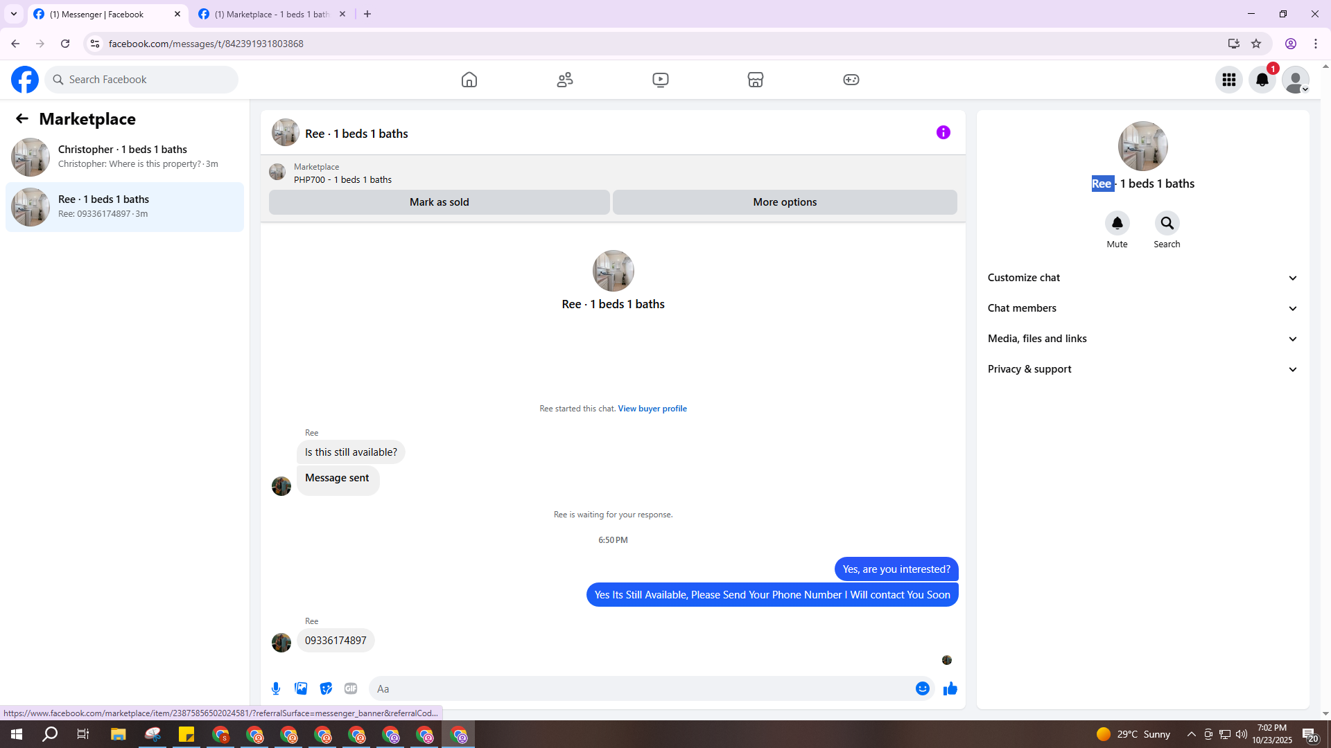The height and width of the screenshot is (748, 1331).
Task: Expand Media, files and links section
Action: pyautogui.click(x=1142, y=339)
